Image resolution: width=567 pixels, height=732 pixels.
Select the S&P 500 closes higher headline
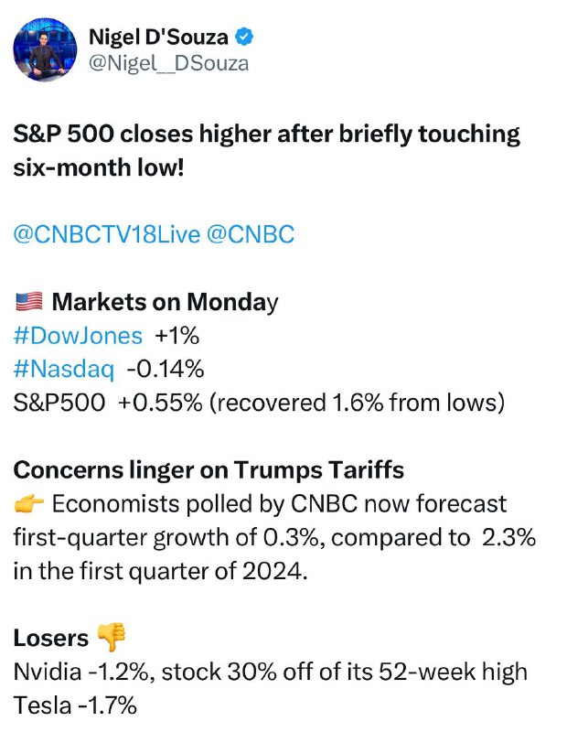click(266, 151)
